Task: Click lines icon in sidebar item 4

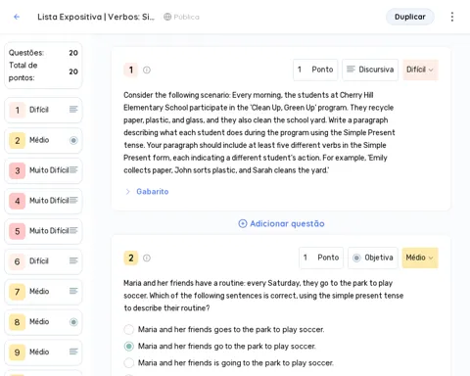Action: pyautogui.click(x=73, y=200)
